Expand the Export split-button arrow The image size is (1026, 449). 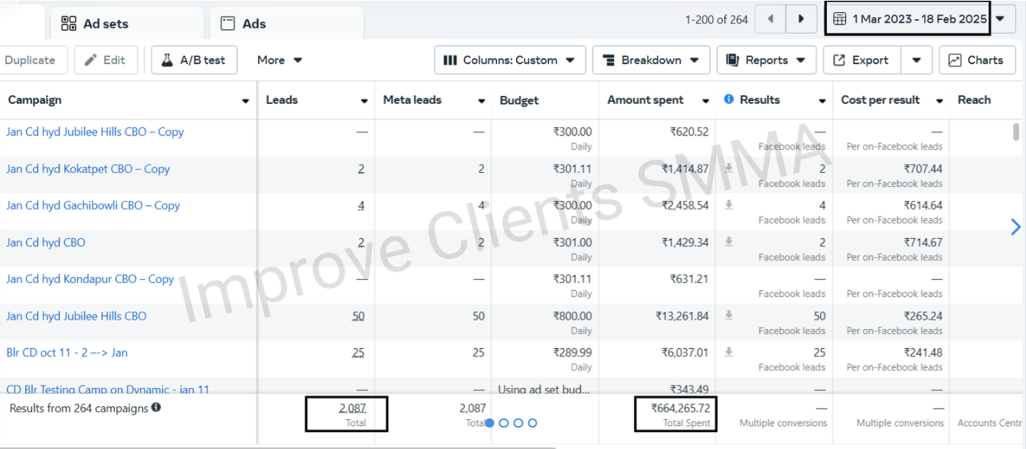(917, 60)
